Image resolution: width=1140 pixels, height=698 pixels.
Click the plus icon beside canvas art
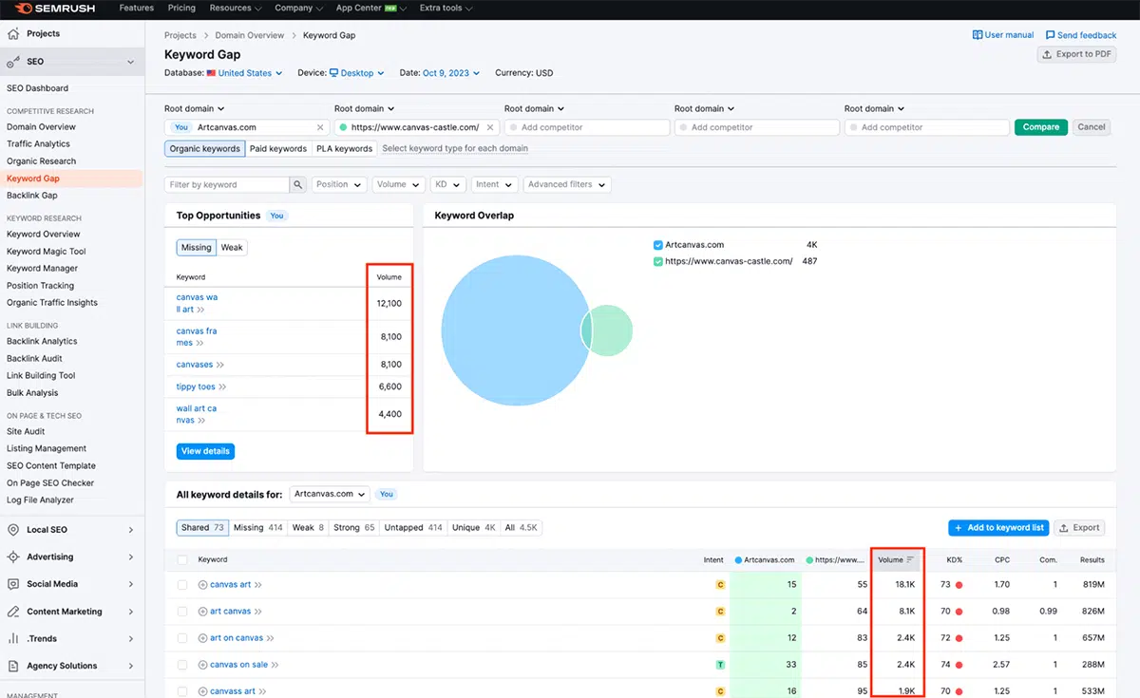pos(202,585)
